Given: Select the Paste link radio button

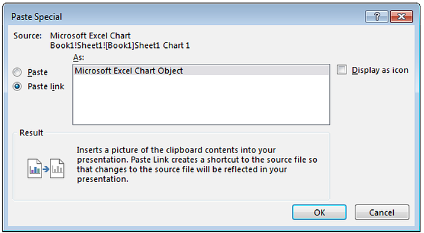Looking at the screenshot, I should pos(17,86).
